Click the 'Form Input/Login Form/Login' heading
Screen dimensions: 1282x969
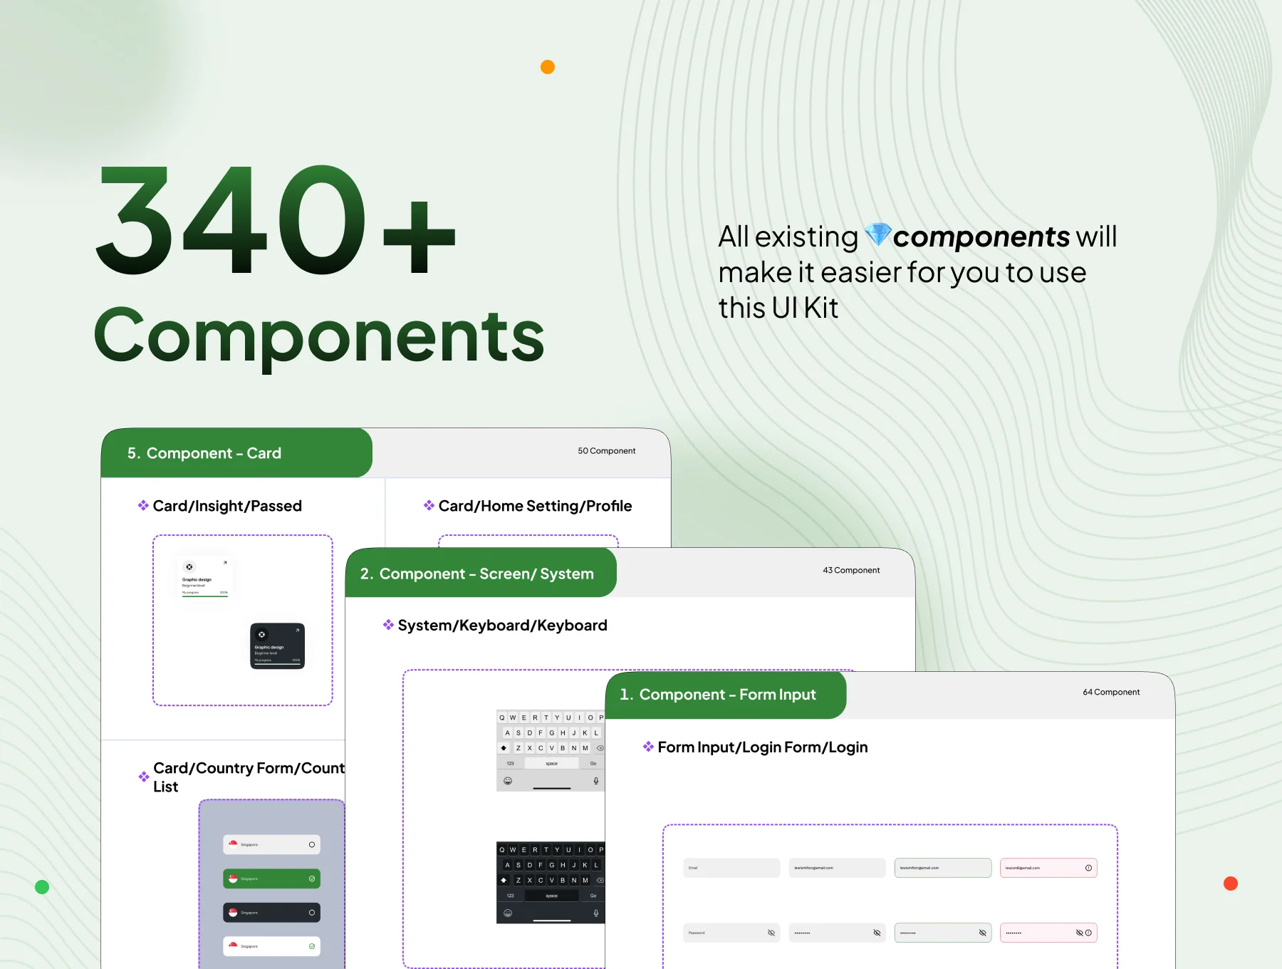tap(763, 747)
